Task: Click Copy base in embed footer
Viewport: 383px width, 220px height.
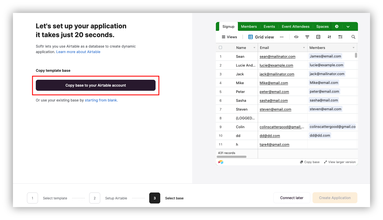Action: [310, 162]
